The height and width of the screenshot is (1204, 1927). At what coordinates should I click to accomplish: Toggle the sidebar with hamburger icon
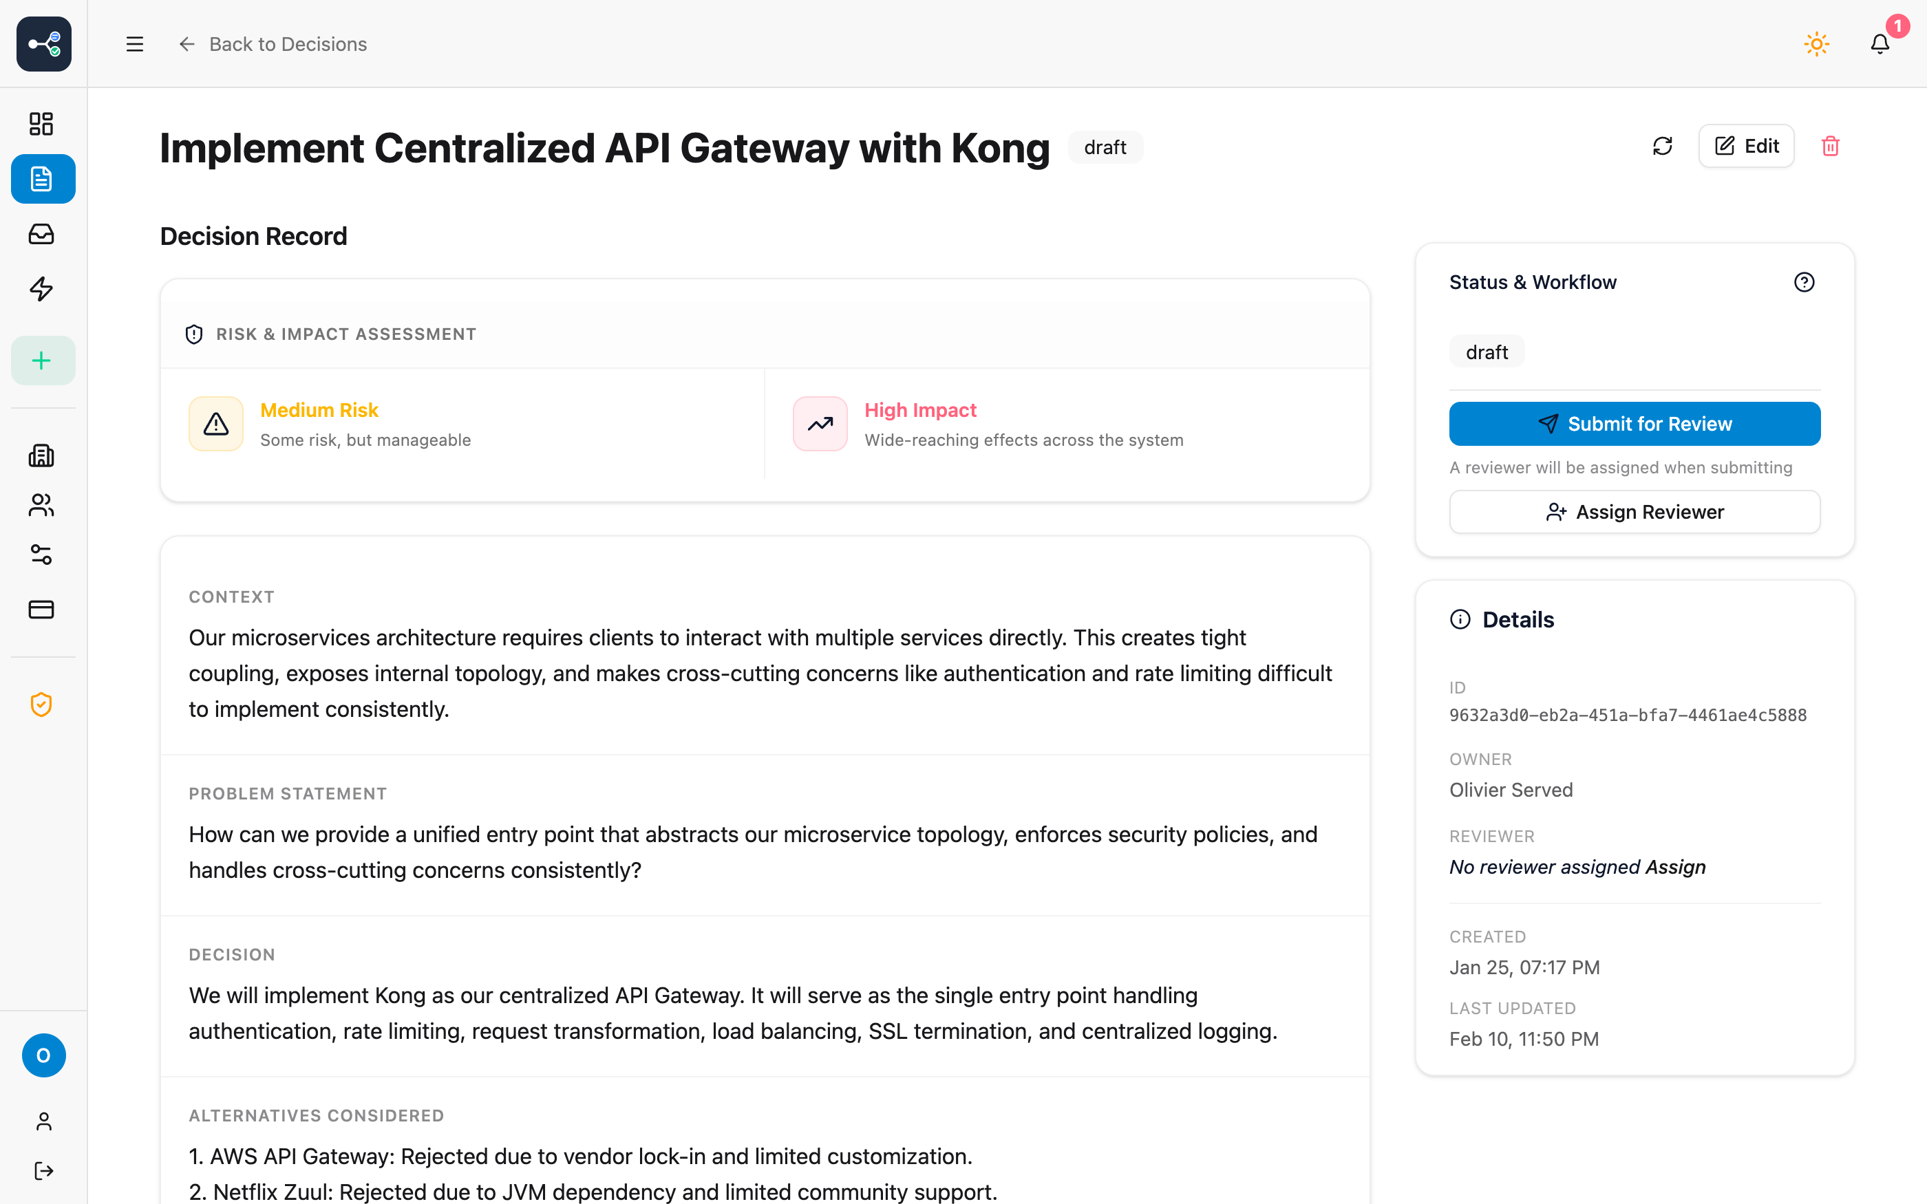(135, 44)
